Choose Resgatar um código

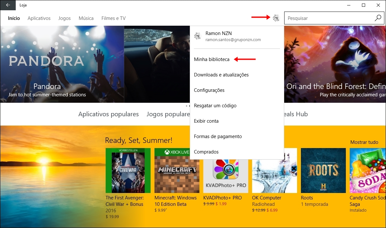coord(215,106)
